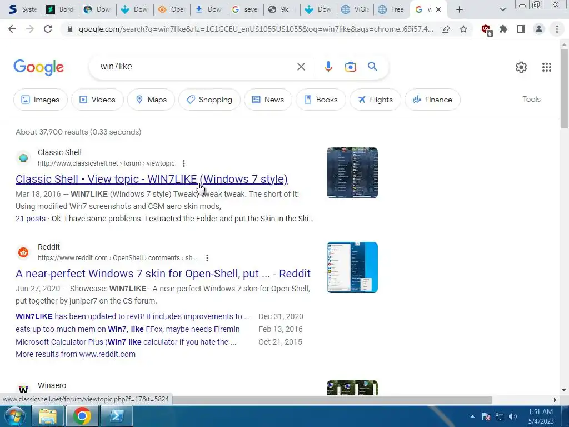
Task: Open Microsoft Calculator Plus sublink
Action: [126, 342]
